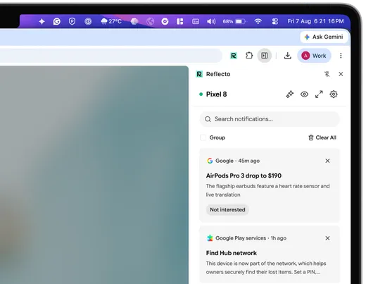366x284 pixels.
Task: Open the shield P icon in menu bar
Action: (72, 22)
